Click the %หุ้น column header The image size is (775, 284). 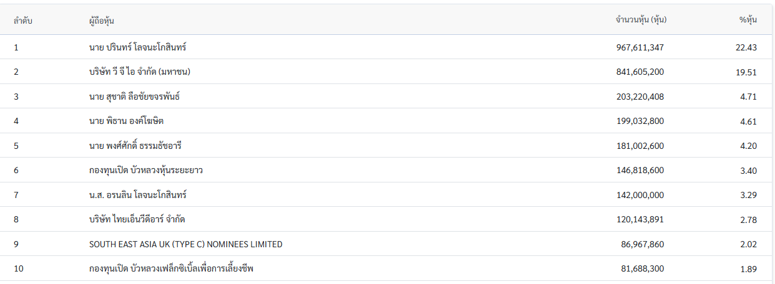point(748,20)
